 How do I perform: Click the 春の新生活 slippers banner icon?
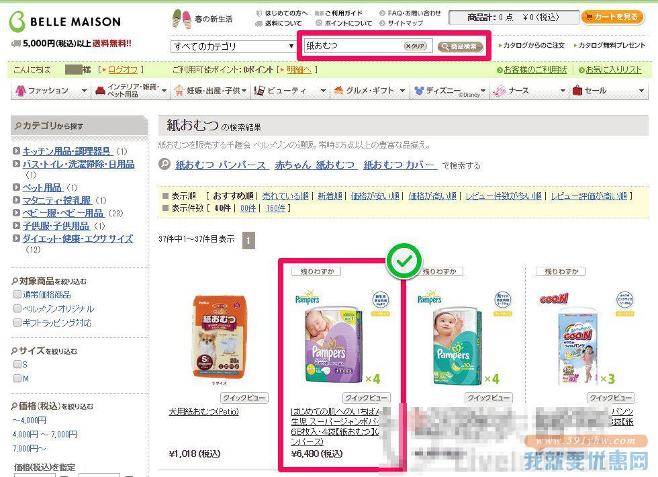tap(181, 19)
